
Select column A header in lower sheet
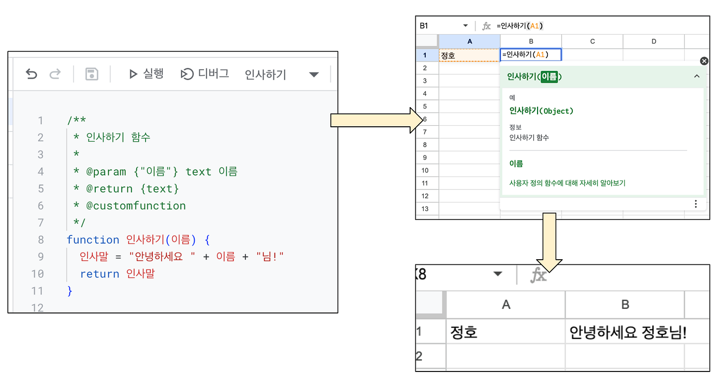click(x=505, y=305)
